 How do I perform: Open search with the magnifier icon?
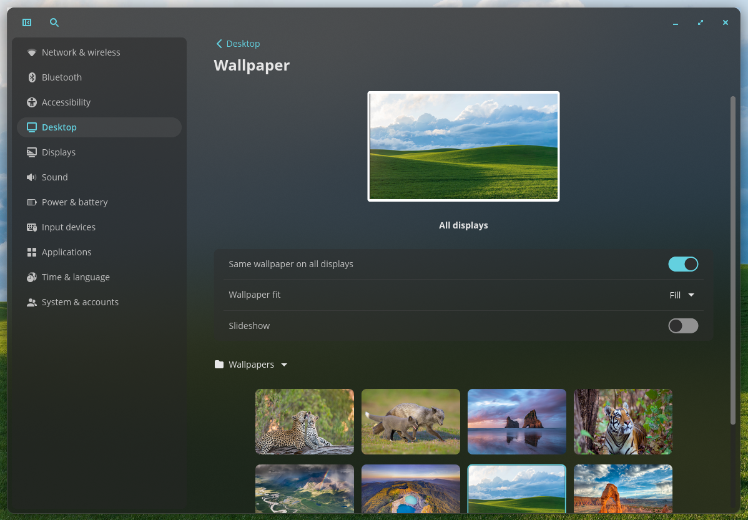pyautogui.click(x=54, y=22)
